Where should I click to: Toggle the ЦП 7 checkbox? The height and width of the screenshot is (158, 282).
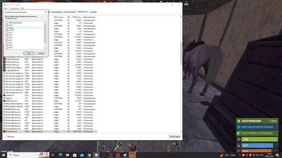click(7, 43)
